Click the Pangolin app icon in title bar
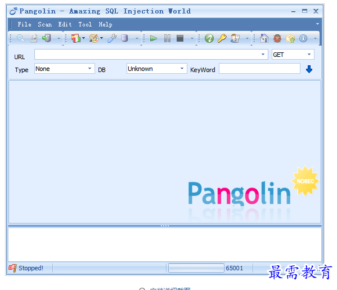 pos(14,11)
